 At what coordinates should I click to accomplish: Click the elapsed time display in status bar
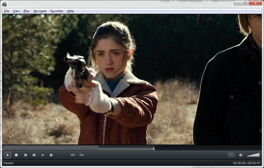pyautogui.click(x=239, y=163)
